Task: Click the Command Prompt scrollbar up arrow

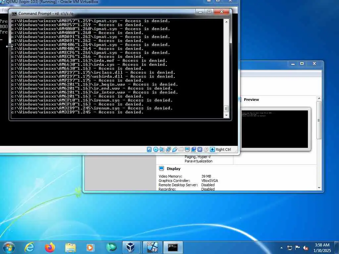Action: (x=226, y=21)
